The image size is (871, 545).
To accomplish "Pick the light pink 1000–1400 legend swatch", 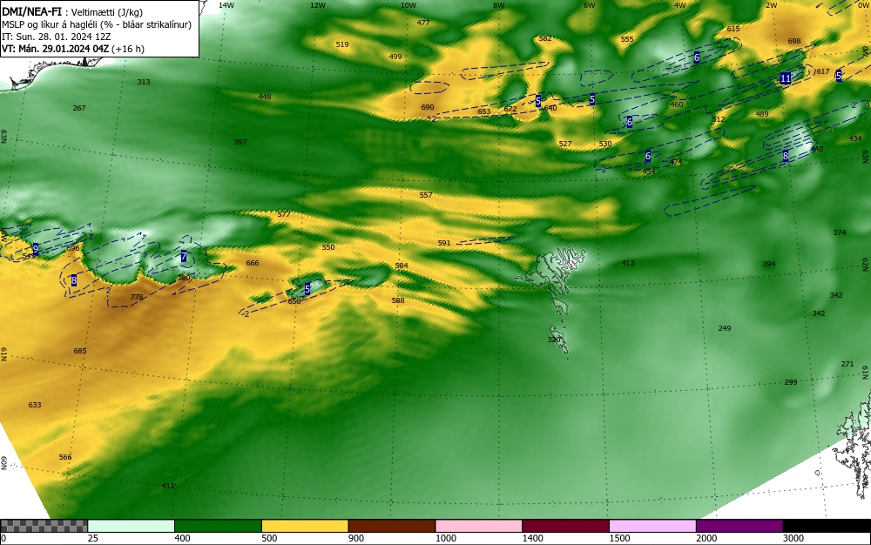I will [479, 526].
